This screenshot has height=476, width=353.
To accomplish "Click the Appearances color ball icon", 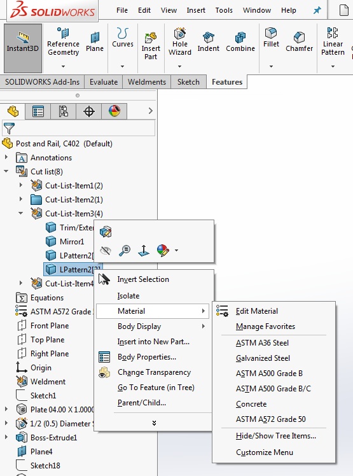I will pos(163,251).
